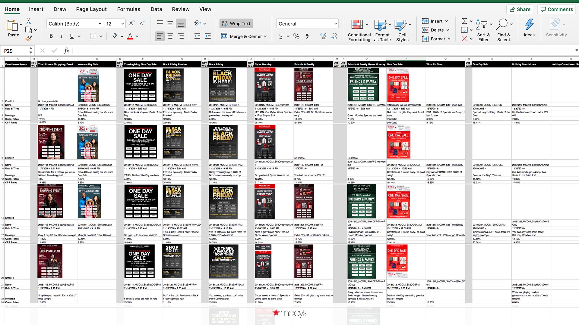579x325 pixels.
Task: Click the Share button
Action: (520, 9)
